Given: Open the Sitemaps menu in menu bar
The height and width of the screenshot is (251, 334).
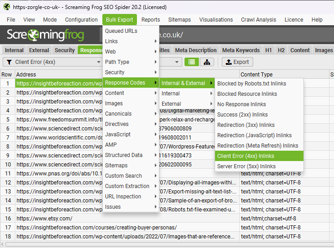Looking at the screenshot, I should click(x=180, y=20).
